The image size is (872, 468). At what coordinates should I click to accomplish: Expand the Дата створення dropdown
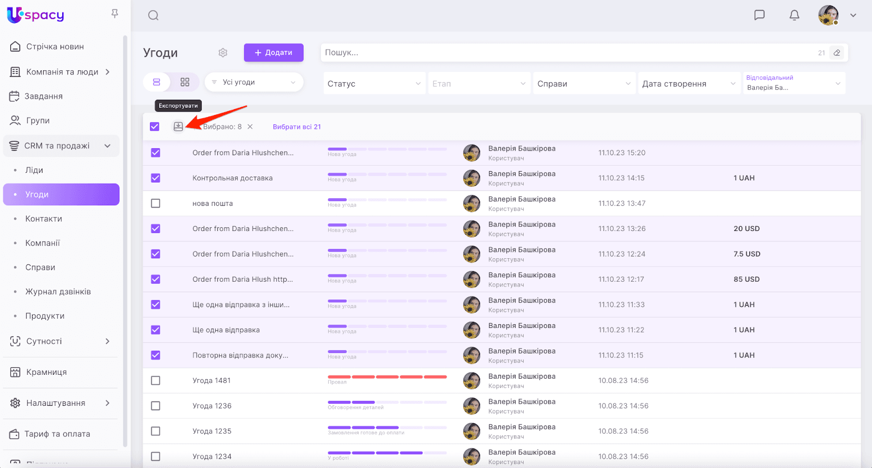pos(688,83)
